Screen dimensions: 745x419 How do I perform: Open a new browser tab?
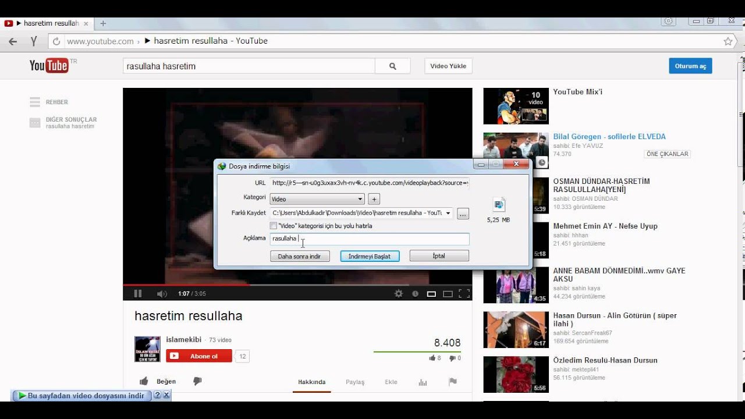click(x=103, y=23)
